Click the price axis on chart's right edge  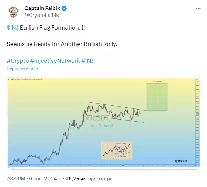197,122
